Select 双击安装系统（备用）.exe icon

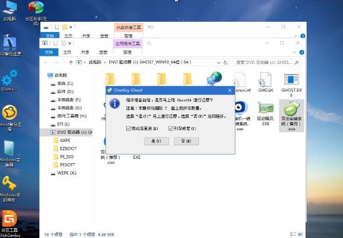pyautogui.click(x=291, y=115)
